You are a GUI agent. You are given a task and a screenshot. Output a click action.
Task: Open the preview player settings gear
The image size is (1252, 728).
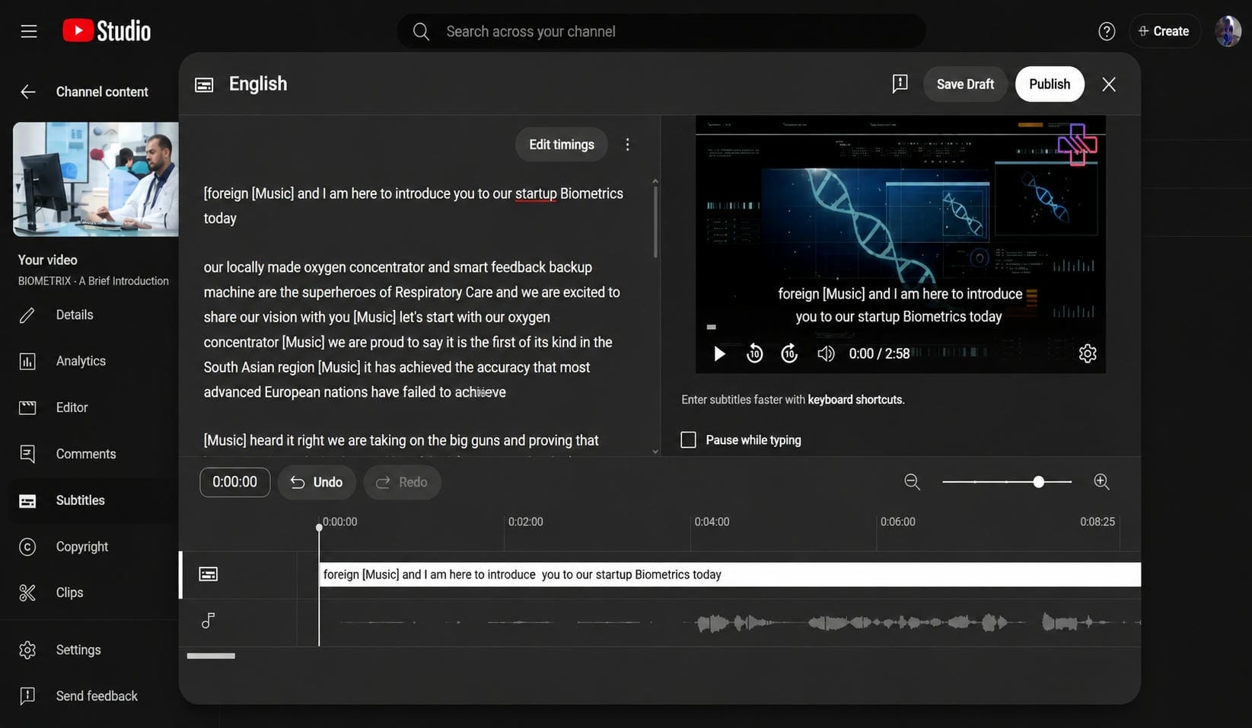1088,353
